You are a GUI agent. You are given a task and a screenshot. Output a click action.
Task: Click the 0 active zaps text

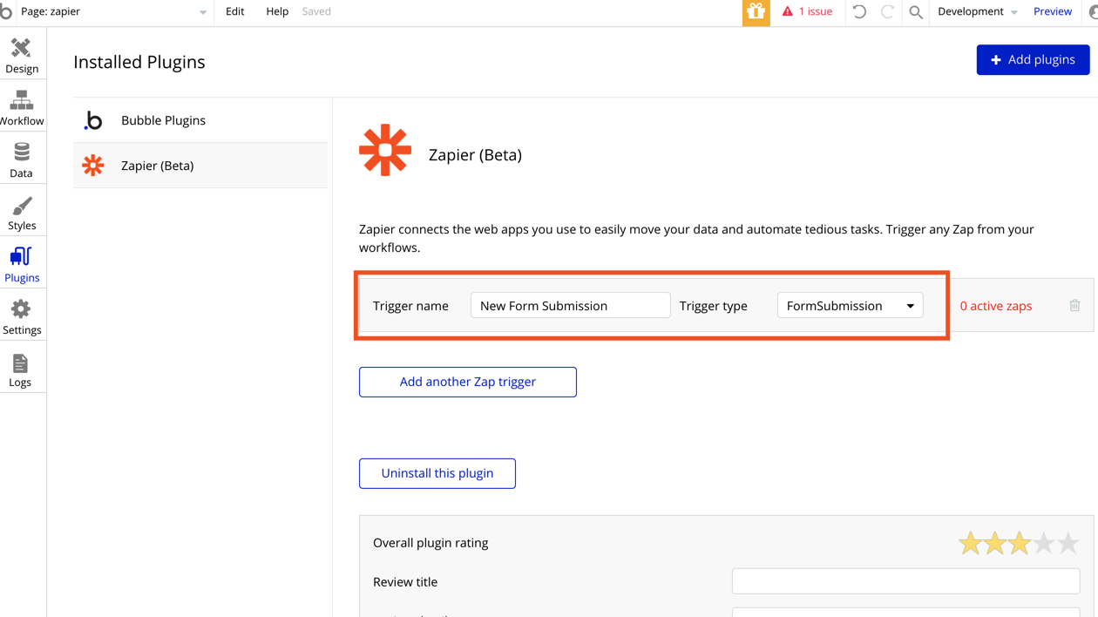995,306
